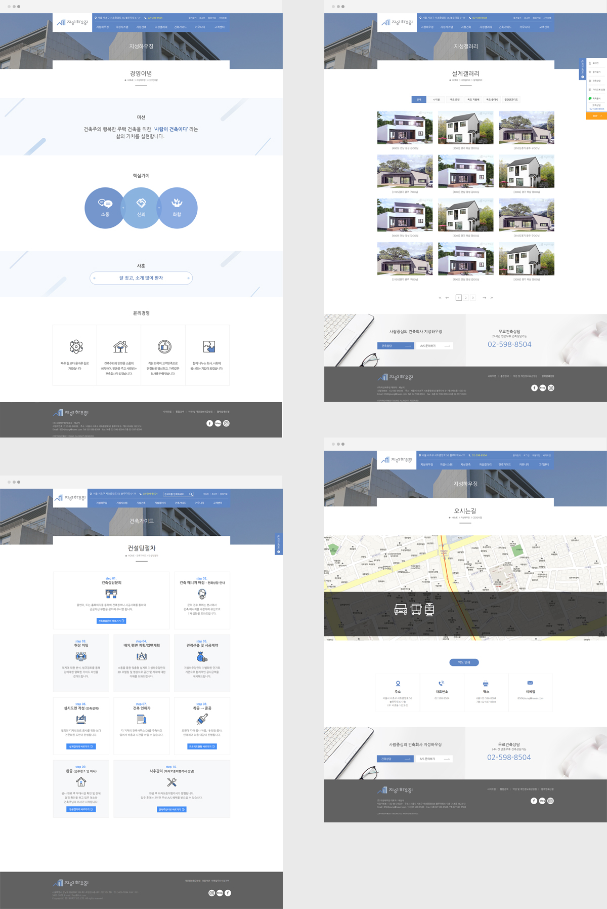The image size is (607, 909).
Task: Go to page 2 in gallery pagination
Action: click(466, 298)
